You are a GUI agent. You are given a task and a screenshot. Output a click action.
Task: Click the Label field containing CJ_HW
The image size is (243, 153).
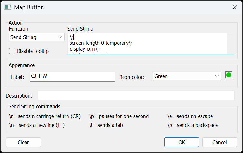tap(72, 76)
